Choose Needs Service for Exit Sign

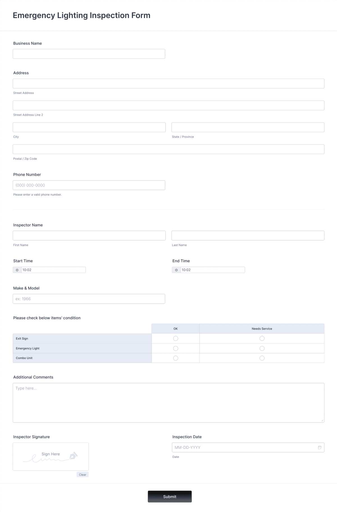(x=262, y=338)
